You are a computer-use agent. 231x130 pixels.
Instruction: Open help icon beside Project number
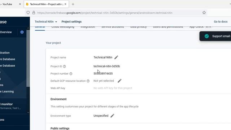pyautogui.click(x=71, y=74)
